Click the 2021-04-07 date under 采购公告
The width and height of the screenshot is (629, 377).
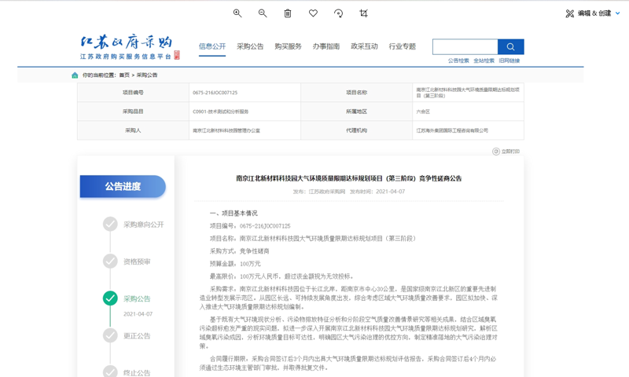click(138, 313)
